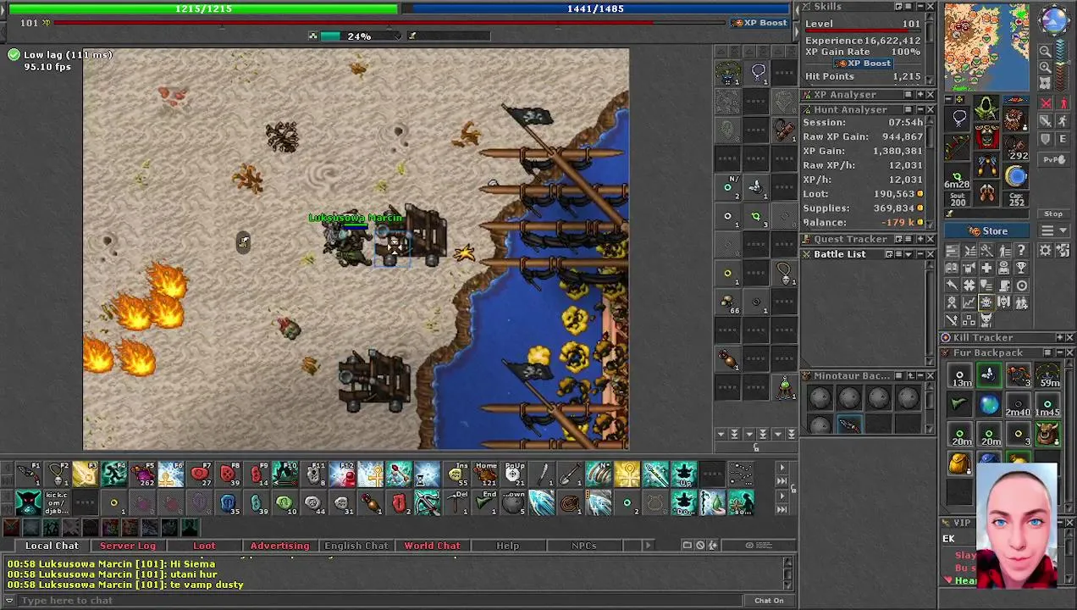
Task: Click the helmet equipment slot
Action: [x=987, y=108]
